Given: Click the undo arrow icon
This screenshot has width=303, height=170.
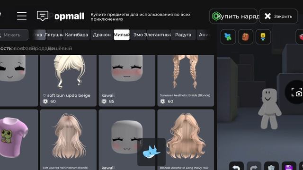Looking at the screenshot, I should click(236, 166).
